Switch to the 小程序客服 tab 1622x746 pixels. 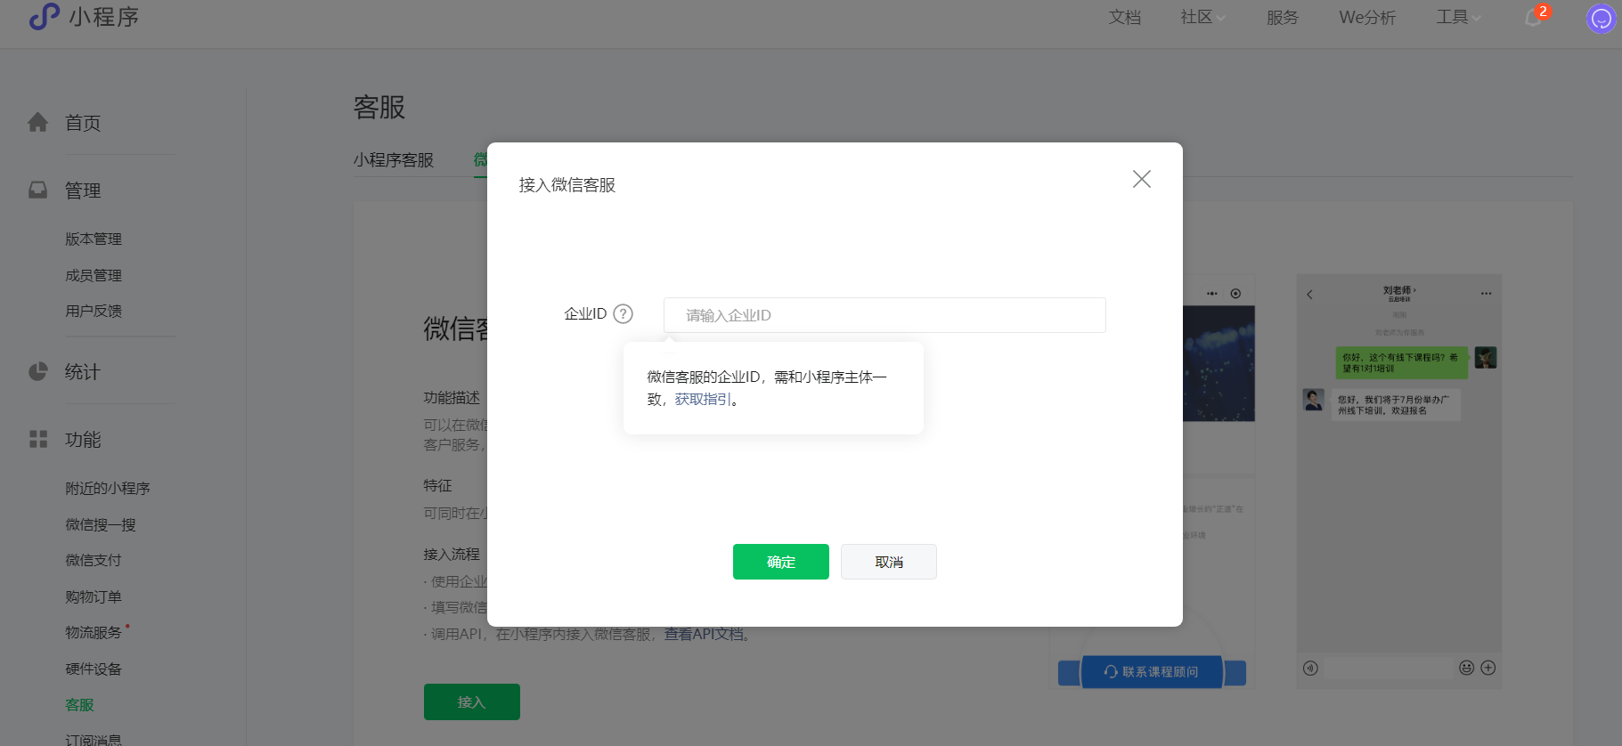click(x=393, y=160)
